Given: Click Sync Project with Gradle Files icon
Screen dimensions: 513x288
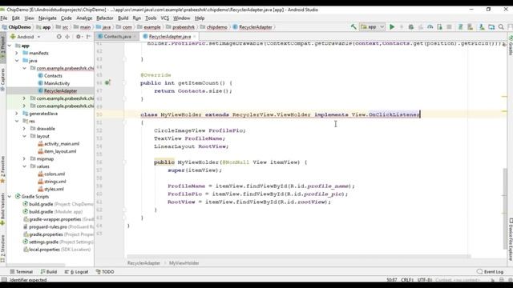Looking at the screenshot, I should point(460,27).
